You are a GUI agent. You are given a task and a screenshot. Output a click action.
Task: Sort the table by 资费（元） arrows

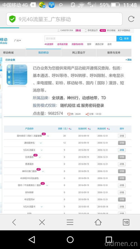[x=70, y=129]
